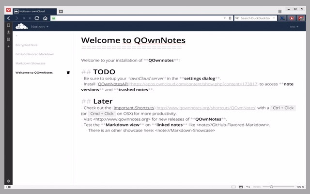Image resolution: width=310 pixels, height=194 pixels.
Task: Open closed tabs trash can in tab bar
Action: [280, 11]
